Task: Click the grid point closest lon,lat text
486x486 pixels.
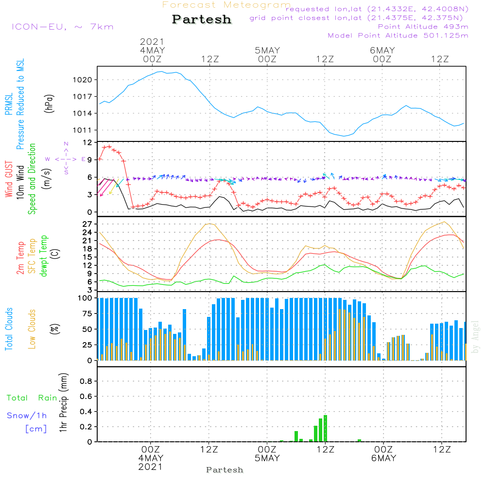Action: (x=356, y=17)
